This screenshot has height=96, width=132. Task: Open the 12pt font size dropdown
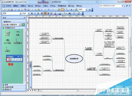click(x=29, y=13)
